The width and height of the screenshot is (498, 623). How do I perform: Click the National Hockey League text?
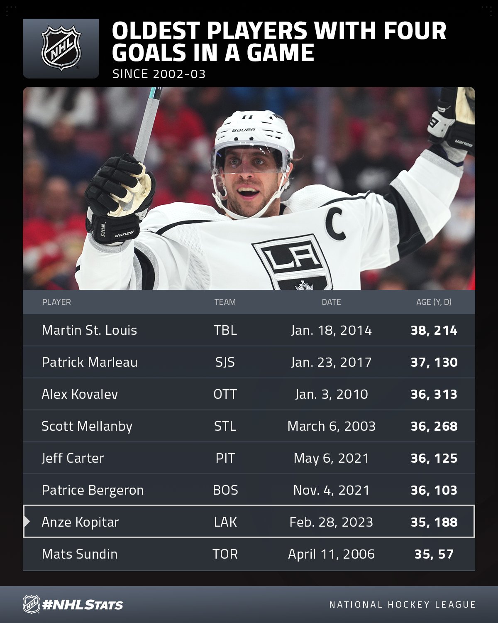(x=403, y=605)
